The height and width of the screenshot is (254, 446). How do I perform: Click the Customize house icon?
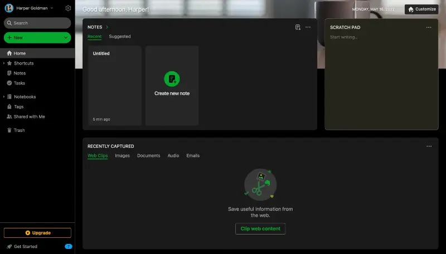pos(411,9)
